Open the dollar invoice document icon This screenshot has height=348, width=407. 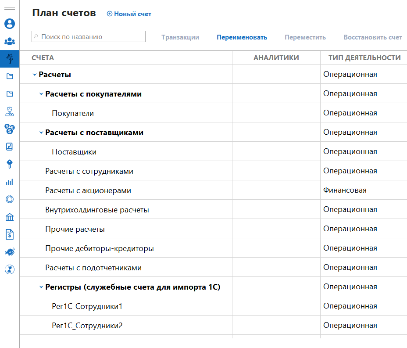pyautogui.click(x=9, y=234)
